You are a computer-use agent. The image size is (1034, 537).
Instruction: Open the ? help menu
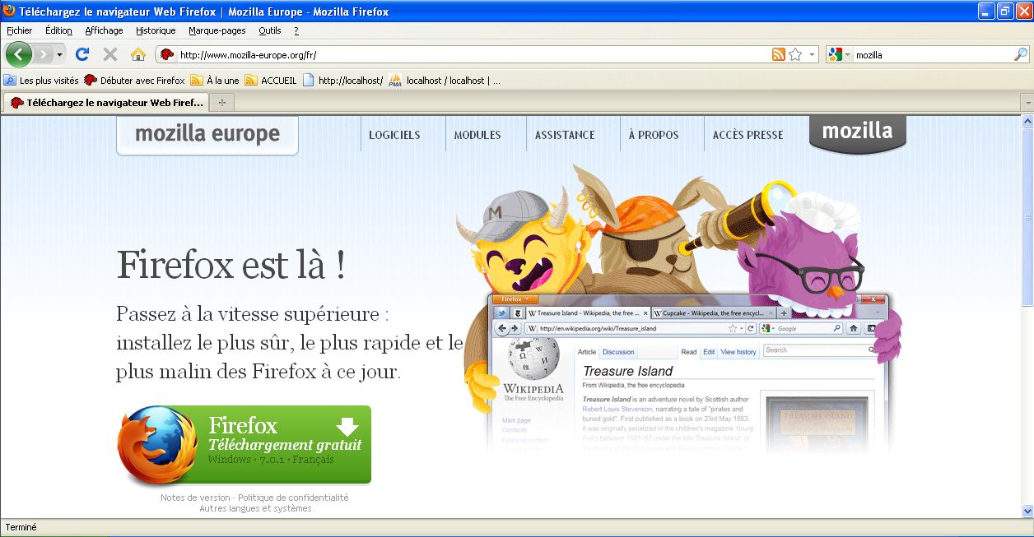(296, 30)
